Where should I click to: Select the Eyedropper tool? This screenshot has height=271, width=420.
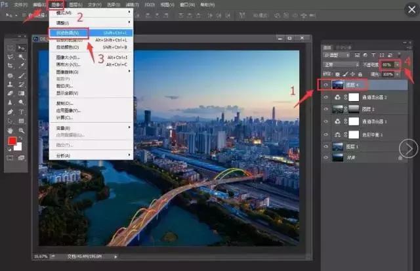click(x=22, y=66)
